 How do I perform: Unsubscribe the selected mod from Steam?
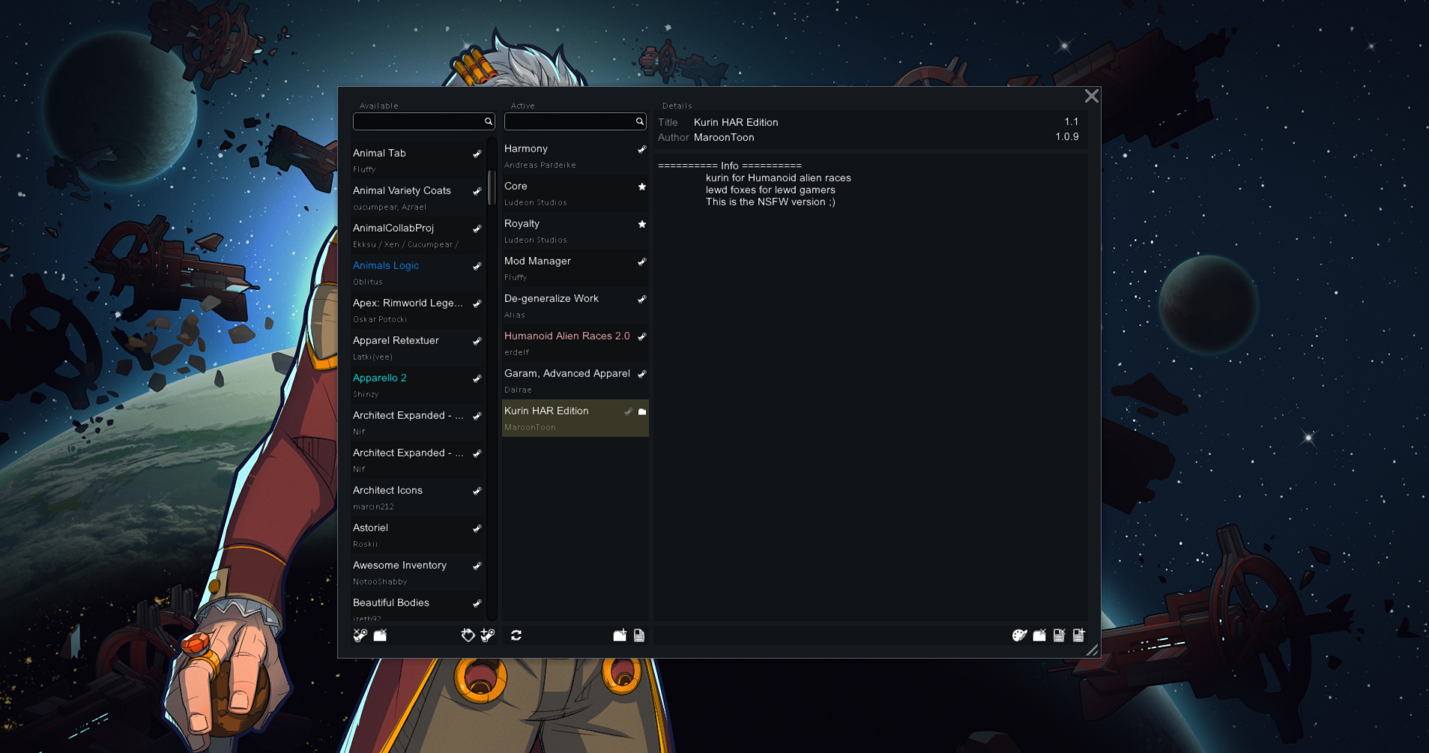point(360,635)
